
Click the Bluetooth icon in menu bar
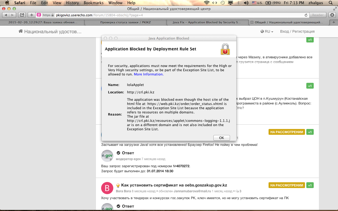[238, 3]
